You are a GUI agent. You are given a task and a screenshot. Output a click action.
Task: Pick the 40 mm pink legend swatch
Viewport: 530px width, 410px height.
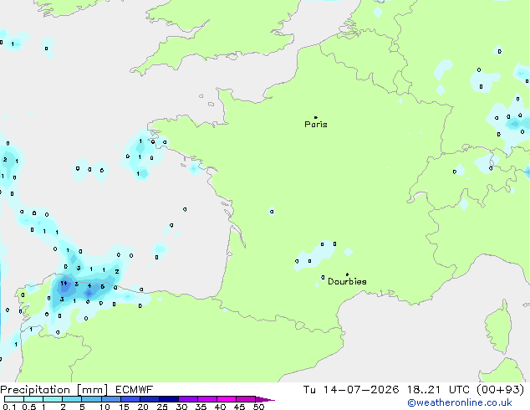[x=227, y=399]
